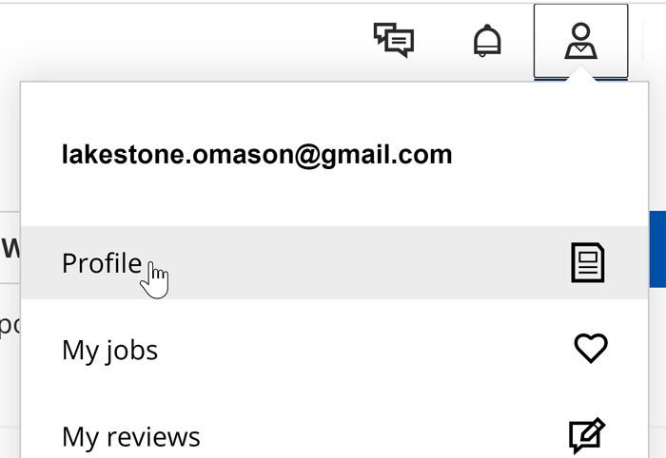The height and width of the screenshot is (458, 666).
Task: Toggle the account person icon menu
Action: [x=580, y=41]
